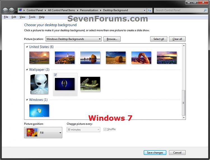Open the Change picture every dropdown
The image size is (210, 160).
83,130
